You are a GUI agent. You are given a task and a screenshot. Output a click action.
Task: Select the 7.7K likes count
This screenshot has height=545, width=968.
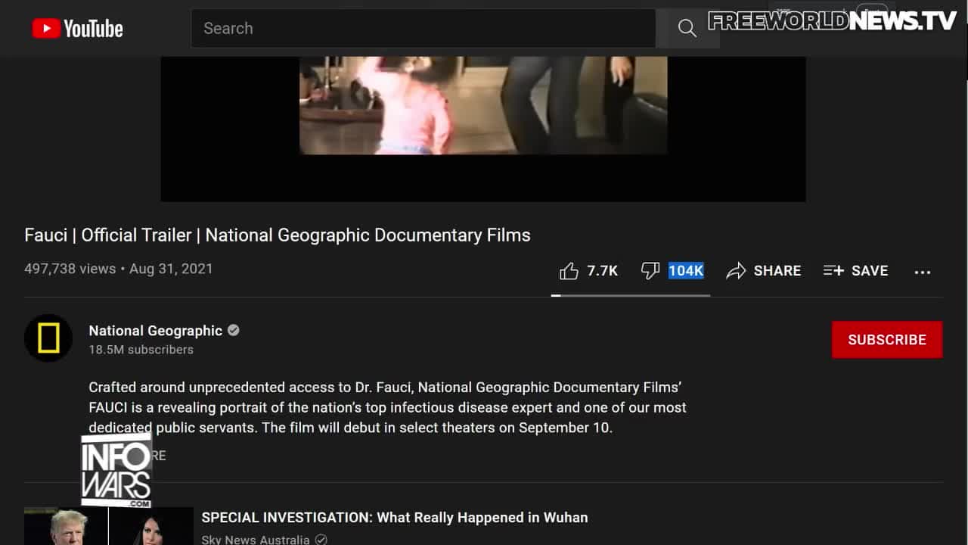(603, 271)
